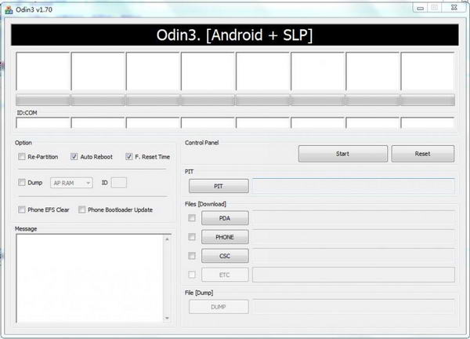
Task: Open the AP RAM dropdown
Action: (71, 183)
